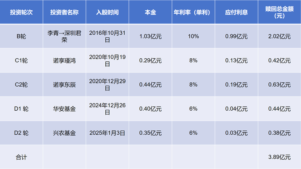This screenshot has width=301, height=169.
Task: Select the D2 轮 row label
Action: pos(21,133)
